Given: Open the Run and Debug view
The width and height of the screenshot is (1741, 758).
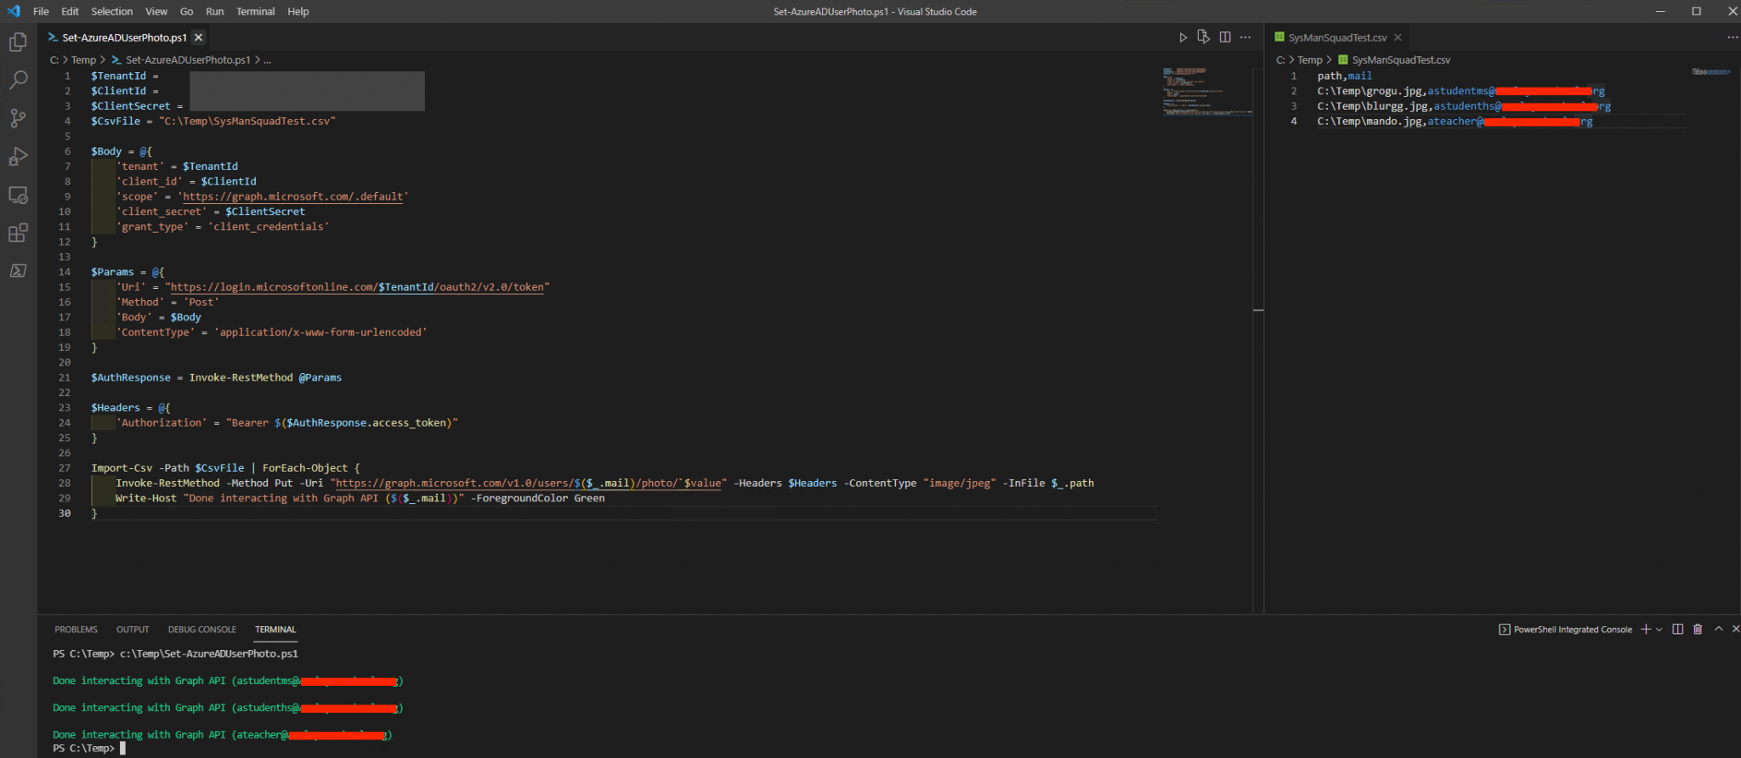Looking at the screenshot, I should click(x=18, y=156).
